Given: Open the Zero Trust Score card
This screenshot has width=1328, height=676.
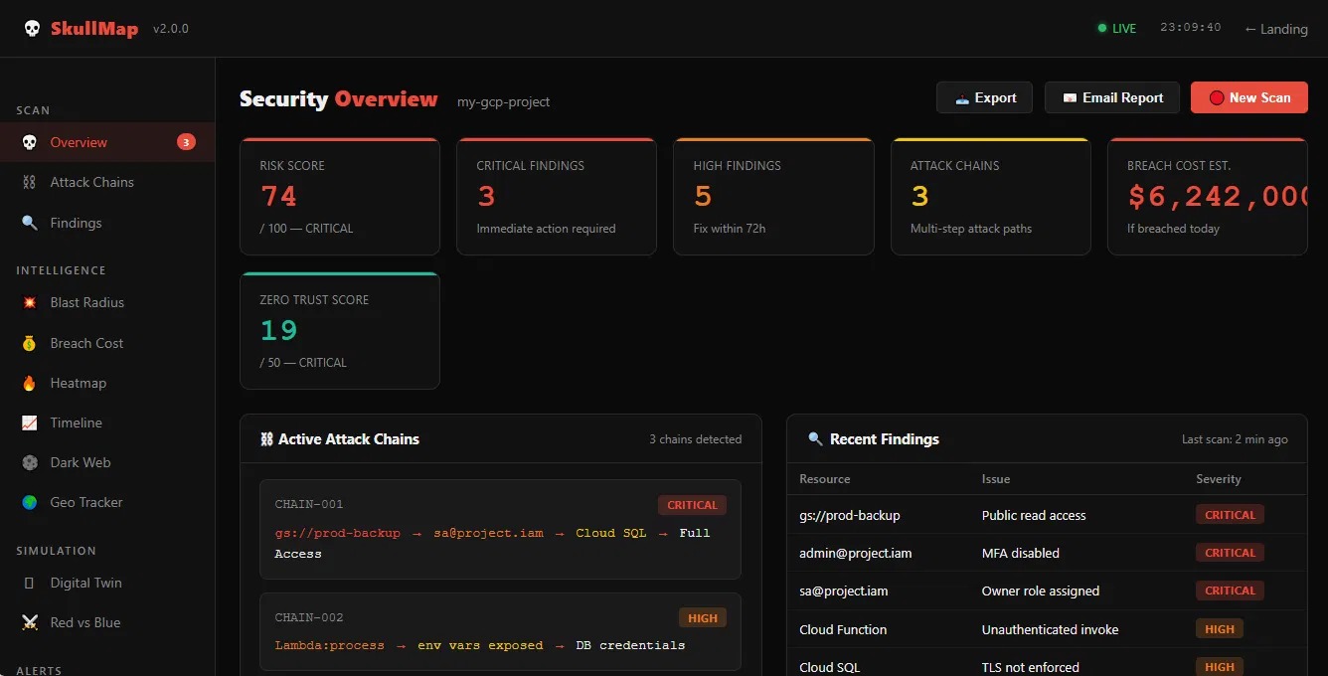Looking at the screenshot, I should tap(340, 331).
